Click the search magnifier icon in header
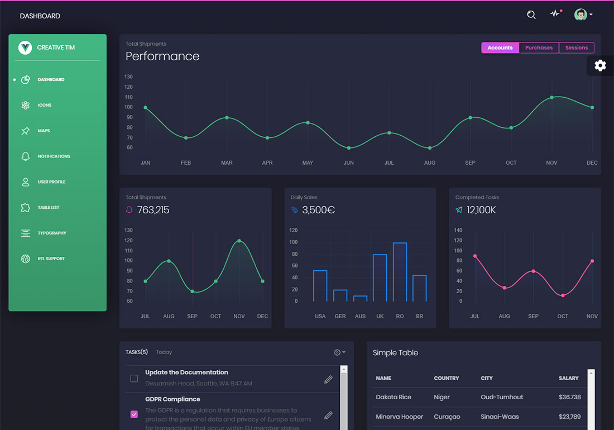 click(531, 15)
